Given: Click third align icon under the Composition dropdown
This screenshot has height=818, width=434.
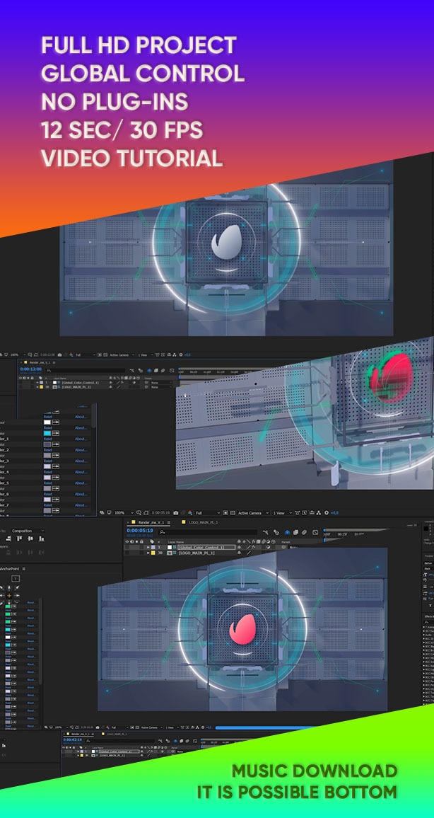Looking at the screenshot, I should coord(30,538).
